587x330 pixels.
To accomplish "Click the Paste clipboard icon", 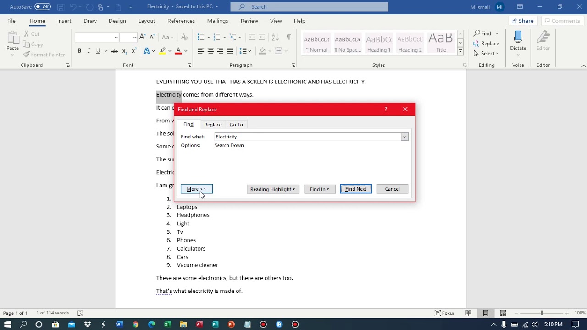I will [12, 38].
